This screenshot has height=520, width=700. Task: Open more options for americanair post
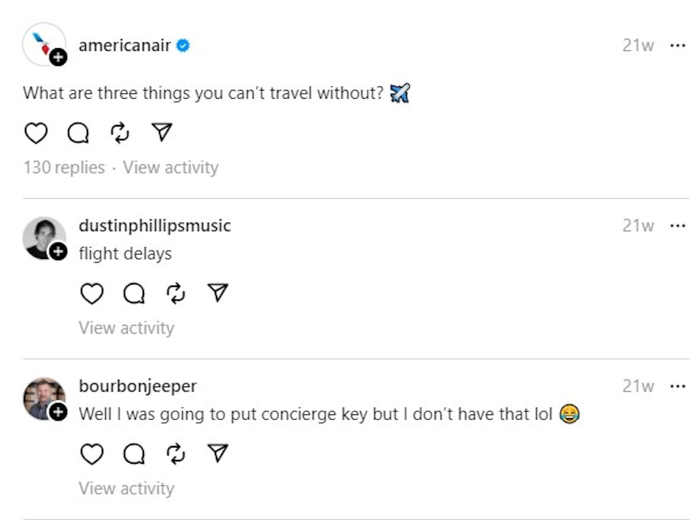pos(677,46)
